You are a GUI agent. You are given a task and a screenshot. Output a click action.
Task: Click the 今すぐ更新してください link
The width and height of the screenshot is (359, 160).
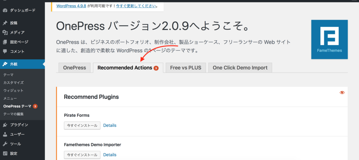point(136,6)
